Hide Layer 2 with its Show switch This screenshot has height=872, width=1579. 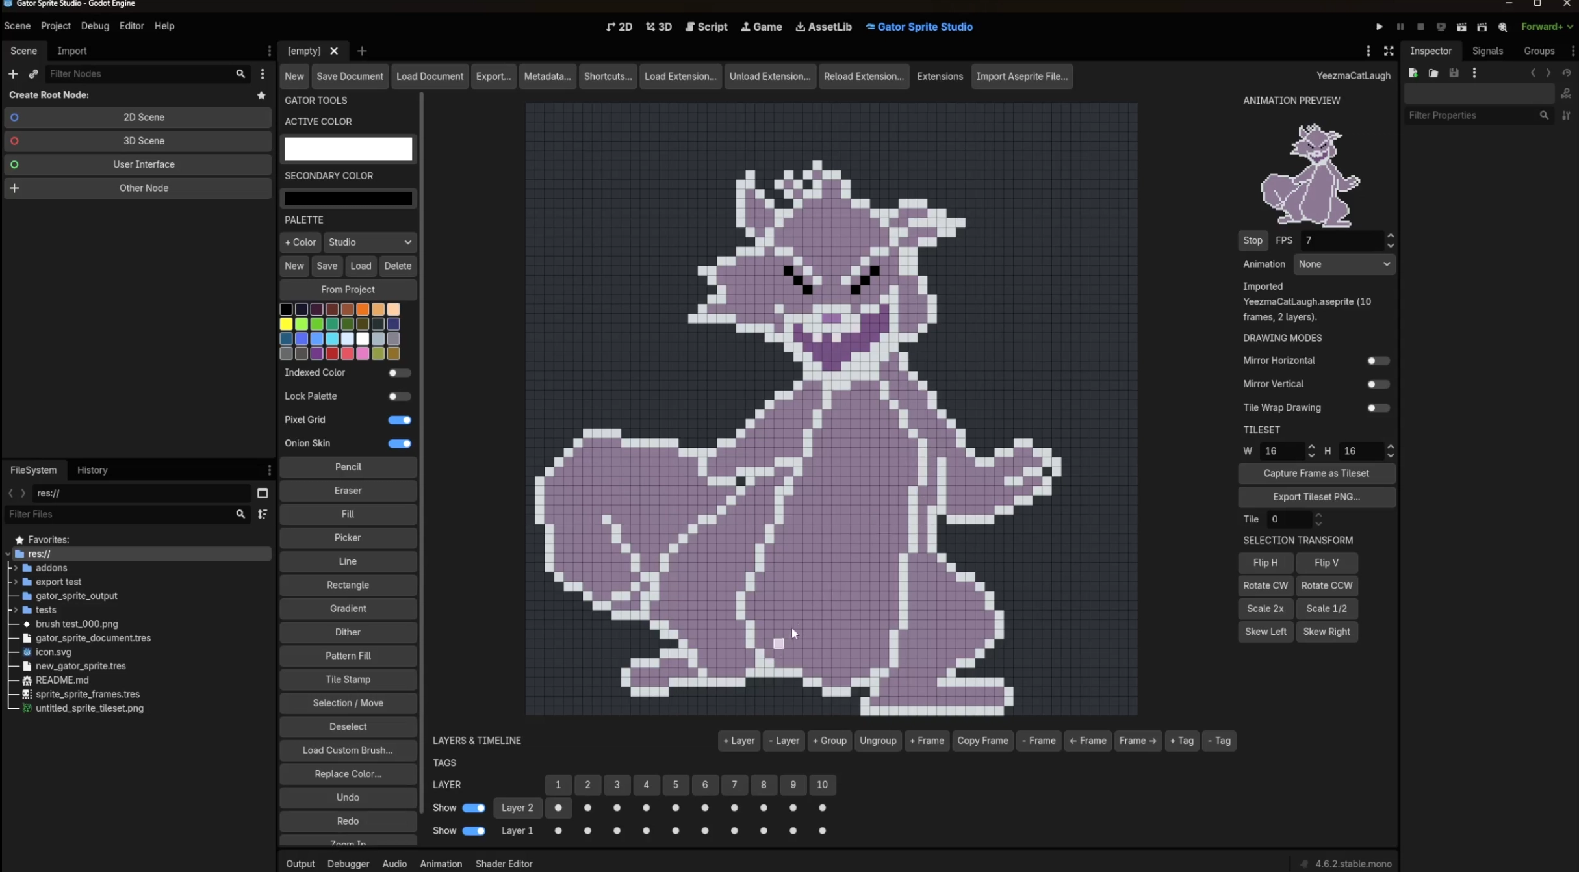474,808
